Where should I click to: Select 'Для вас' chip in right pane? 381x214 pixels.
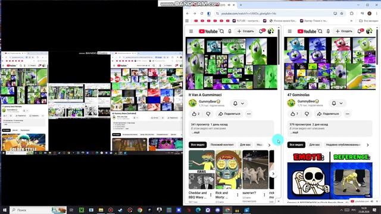[x=314, y=145]
